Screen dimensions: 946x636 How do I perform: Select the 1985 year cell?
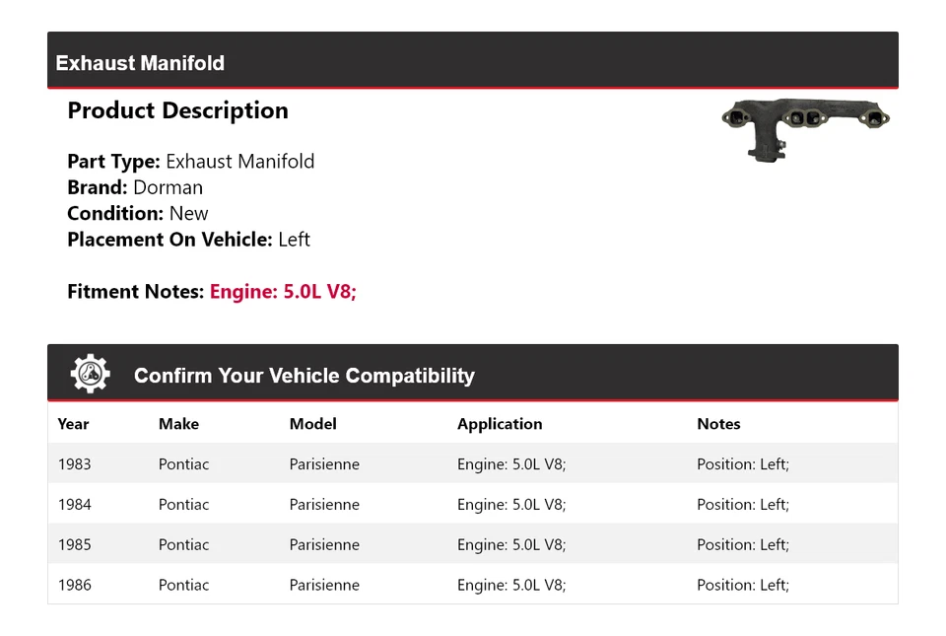point(74,545)
